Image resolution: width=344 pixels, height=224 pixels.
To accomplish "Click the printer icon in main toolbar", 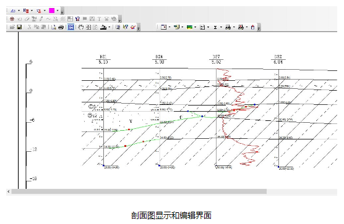I will (61, 27).
